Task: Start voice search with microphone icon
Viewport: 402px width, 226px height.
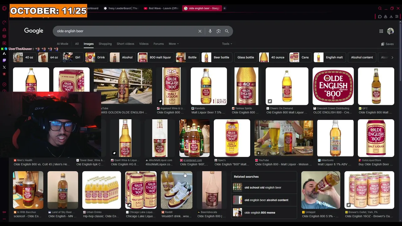Action: pyautogui.click(x=210, y=31)
